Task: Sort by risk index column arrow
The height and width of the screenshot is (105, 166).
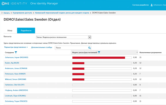Action: tap(137, 52)
